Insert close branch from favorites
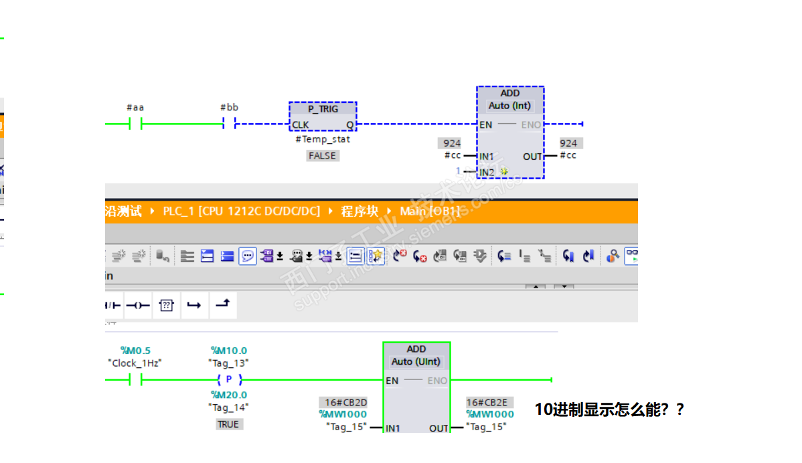The image size is (802, 463). tap(223, 305)
